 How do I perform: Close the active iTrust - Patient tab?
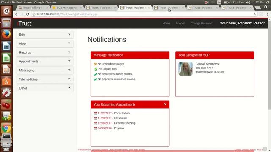(x=149, y=8)
